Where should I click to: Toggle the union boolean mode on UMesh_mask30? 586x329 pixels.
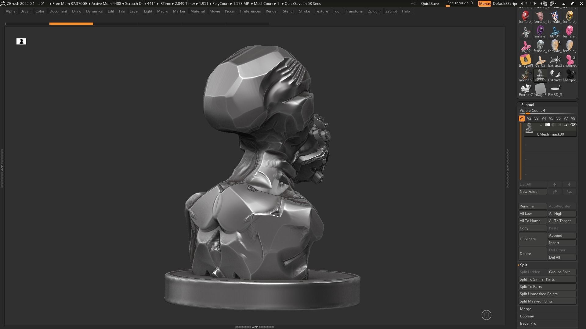(x=548, y=125)
